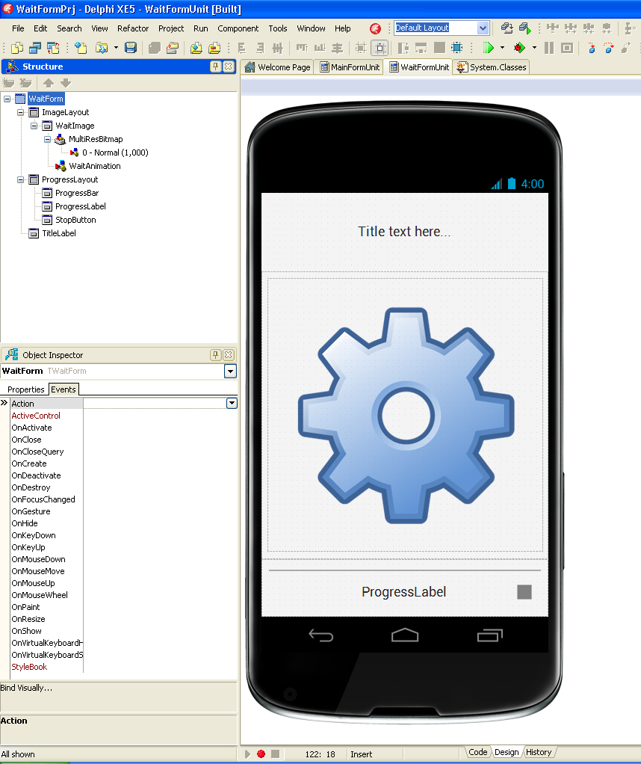Click the green Run Without Debugging arrow
The height and width of the screenshot is (764, 641).
[x=488, y=48]
